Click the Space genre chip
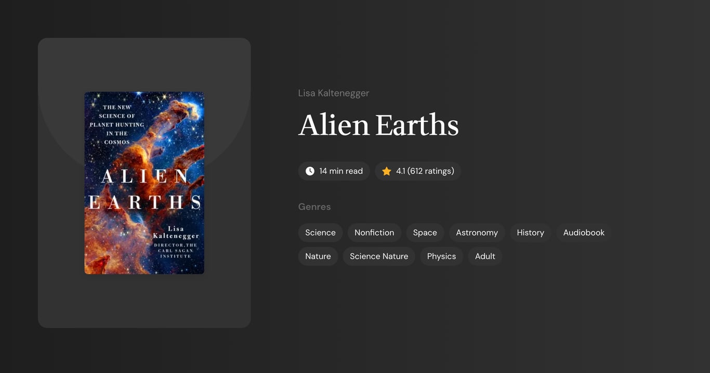The height and width of the screenshot is (373, 710). (425, 233)
